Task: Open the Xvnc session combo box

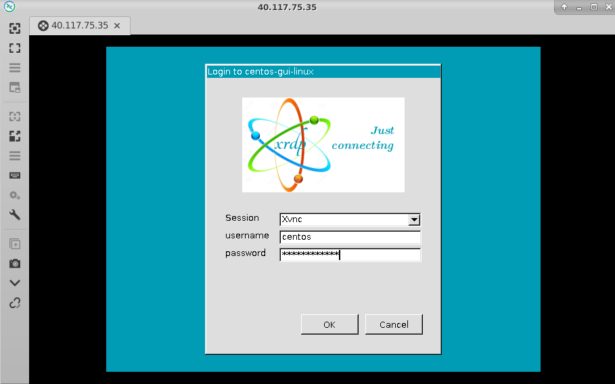Action: [x=350, y=219]
